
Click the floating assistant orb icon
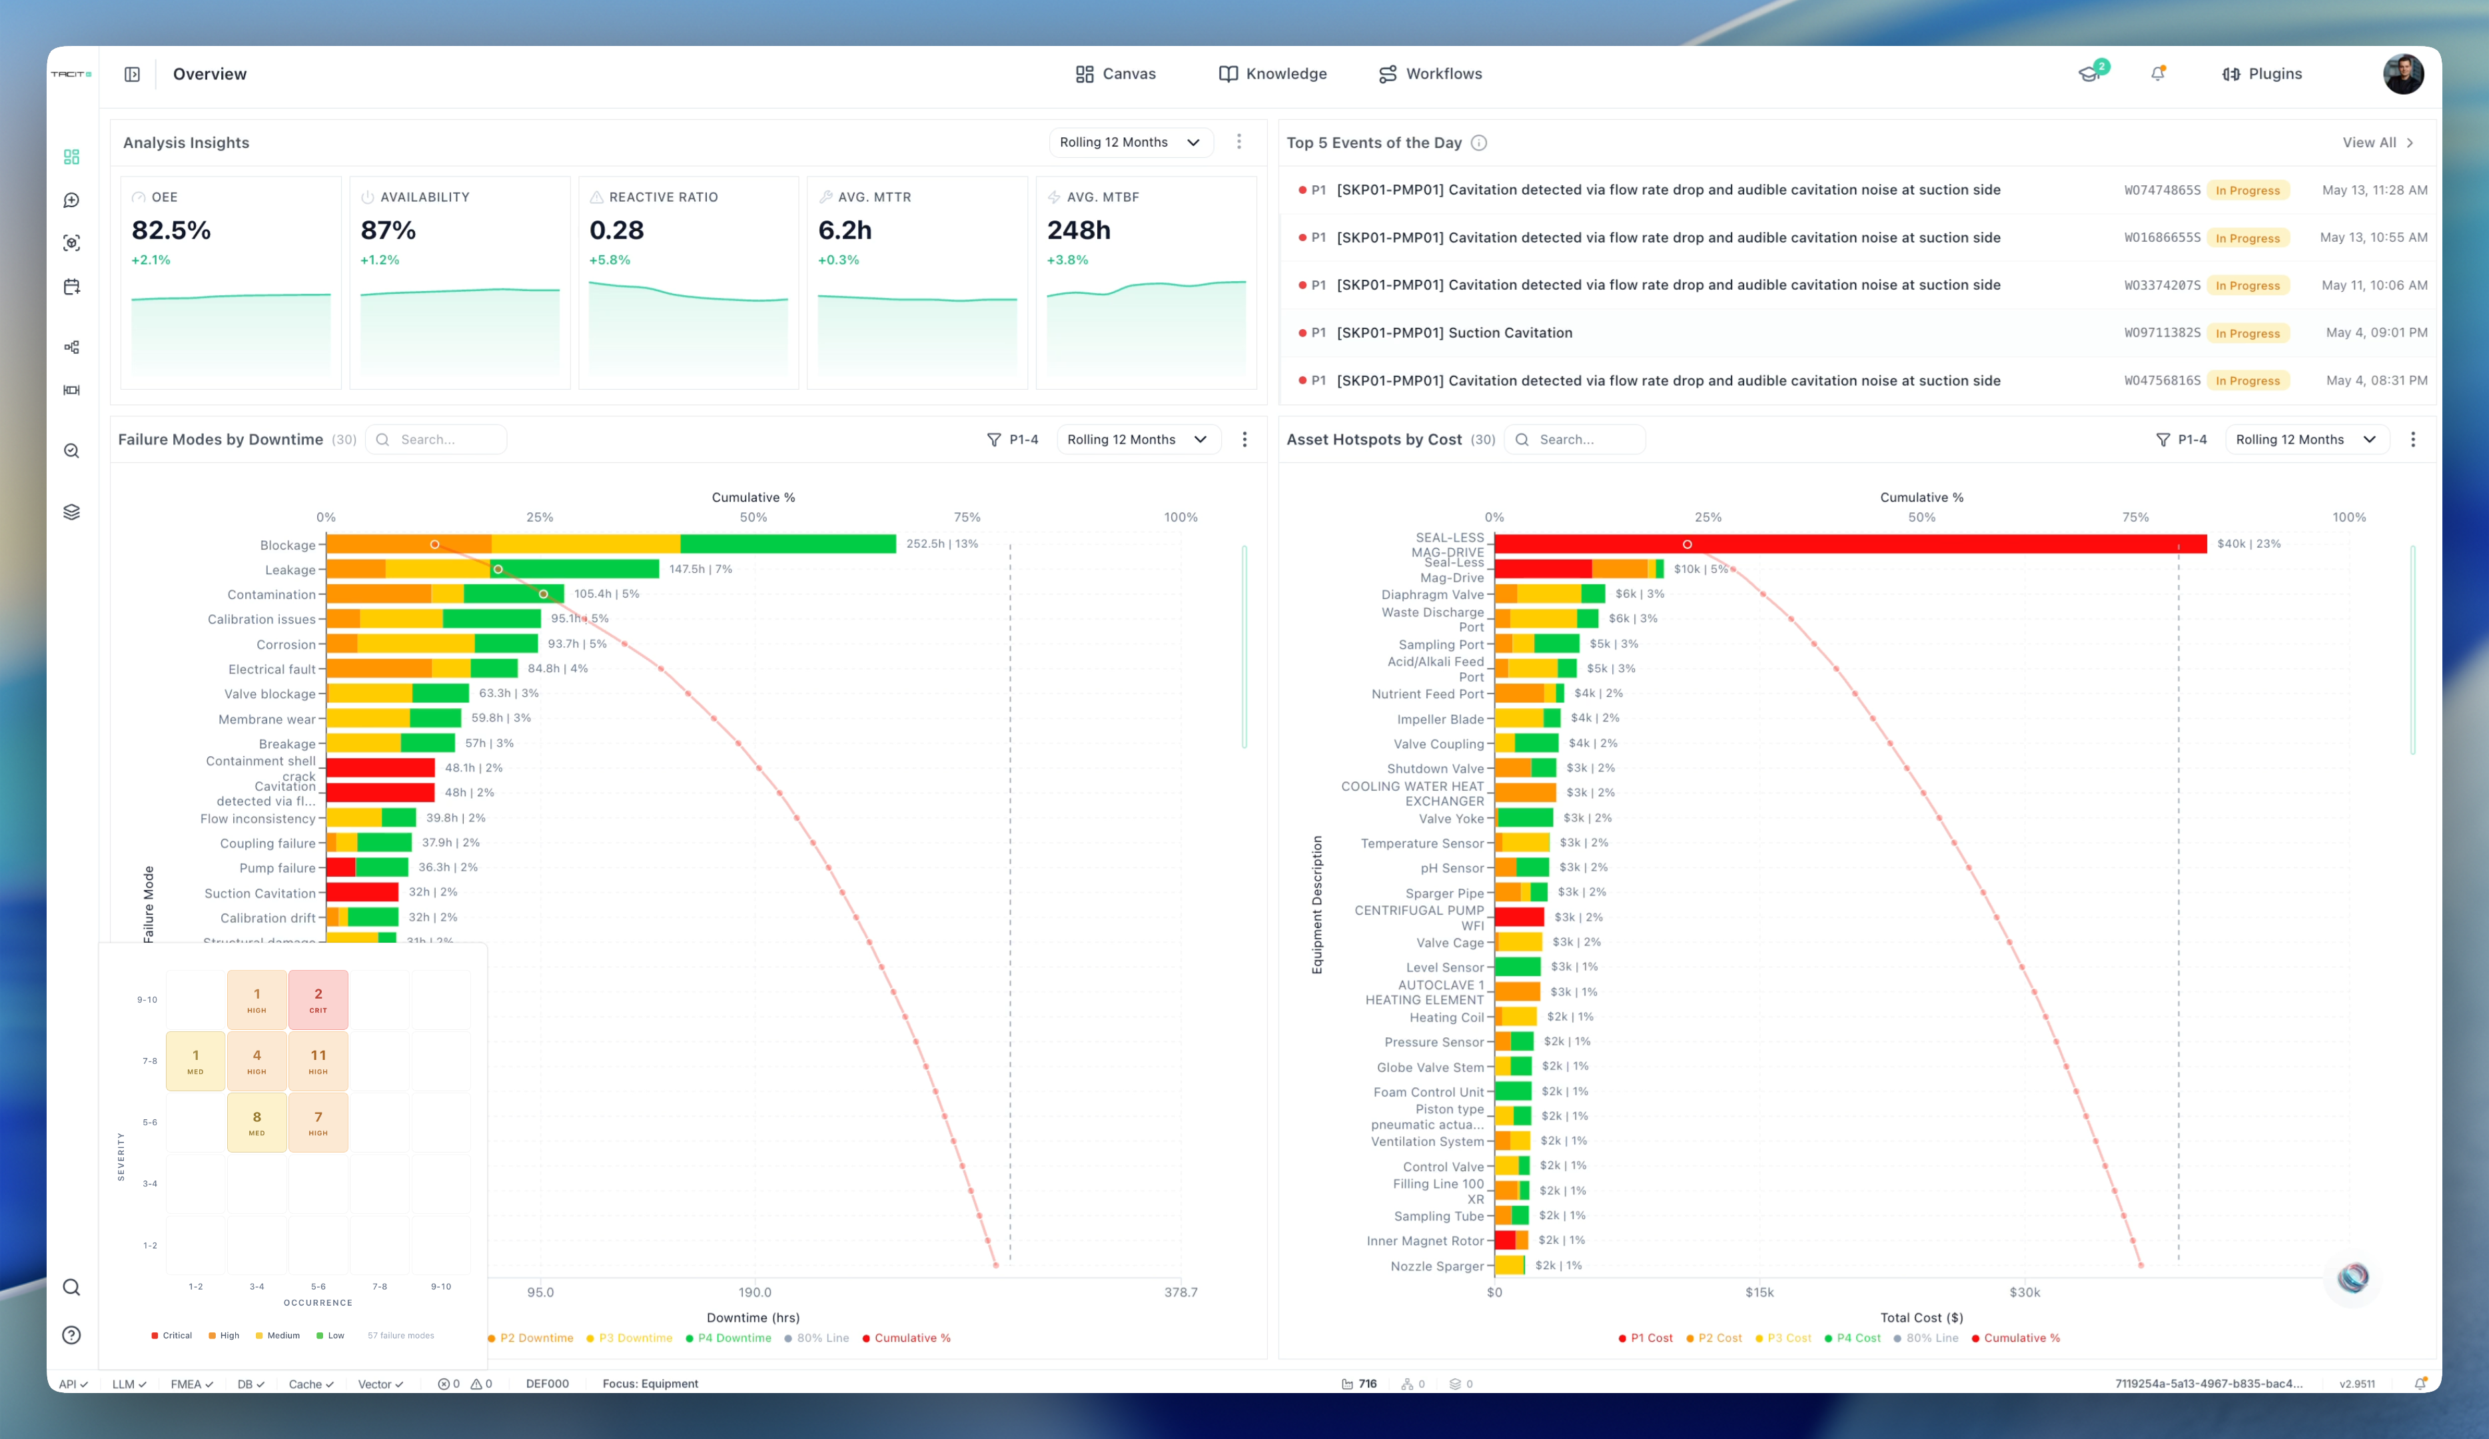[x=2352, y=1278]
